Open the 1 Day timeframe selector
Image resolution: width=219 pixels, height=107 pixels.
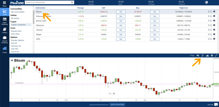pyautogui.click(x=192, y=55)
